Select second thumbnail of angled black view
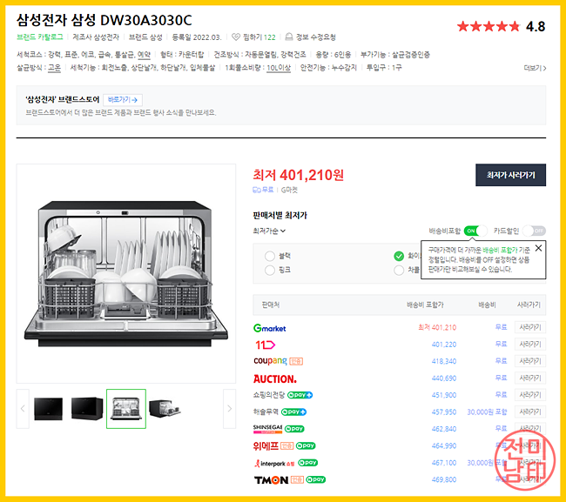Screen dimensions: 566x502 pos(87,409)
